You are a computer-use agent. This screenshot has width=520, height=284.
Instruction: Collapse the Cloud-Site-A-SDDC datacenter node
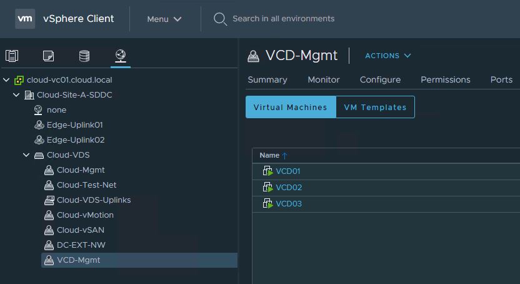(x=17, y=95)
